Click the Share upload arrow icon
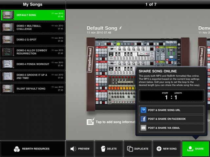 pyautogui.click(x=190, y=148)
